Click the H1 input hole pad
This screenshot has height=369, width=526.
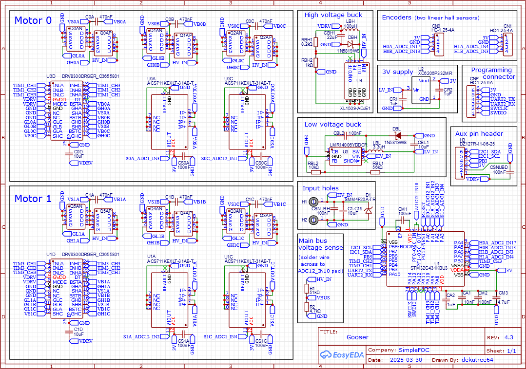313,202
